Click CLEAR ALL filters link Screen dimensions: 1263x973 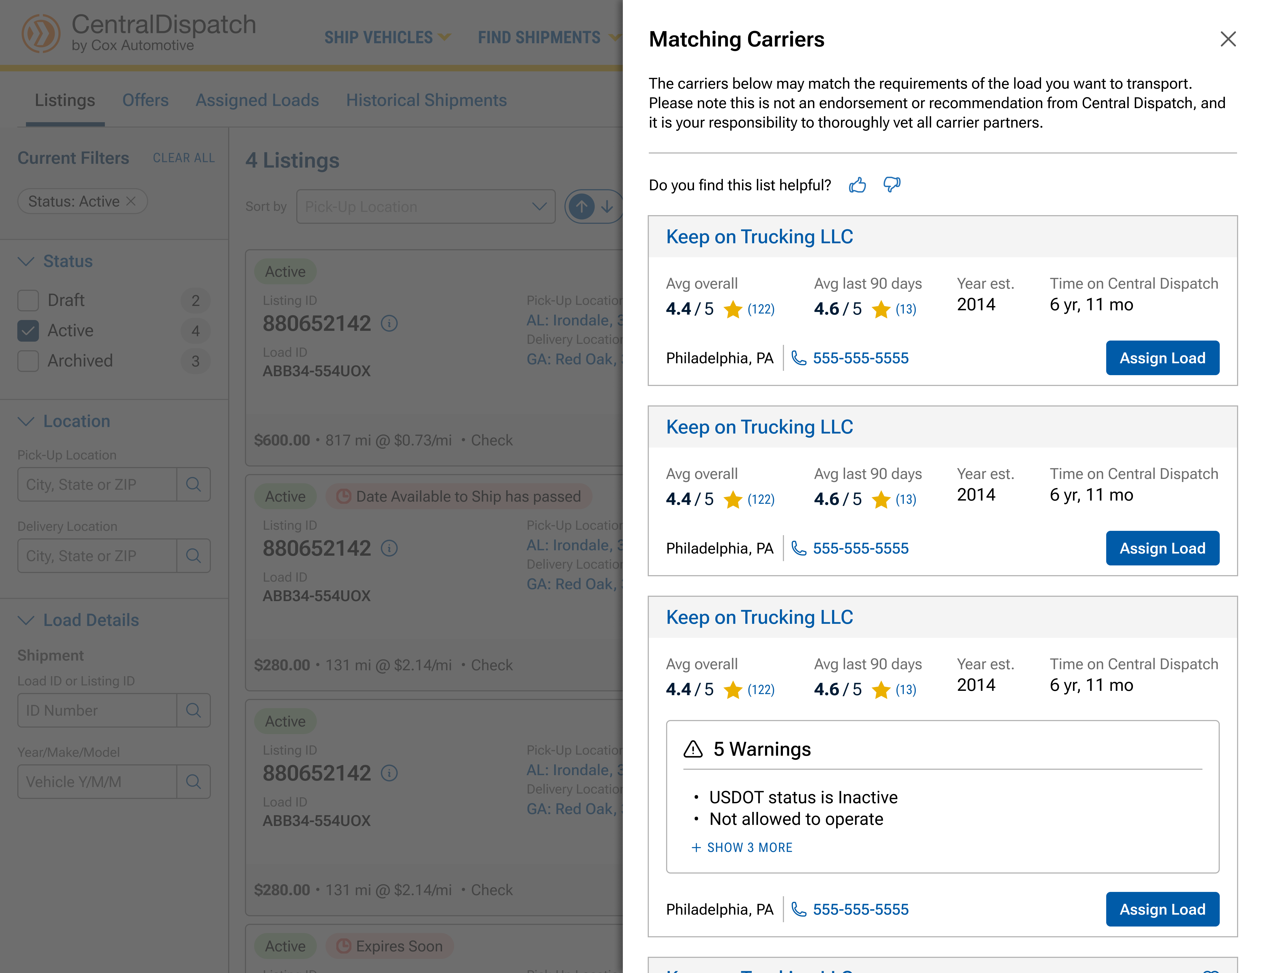pos(183,158)
